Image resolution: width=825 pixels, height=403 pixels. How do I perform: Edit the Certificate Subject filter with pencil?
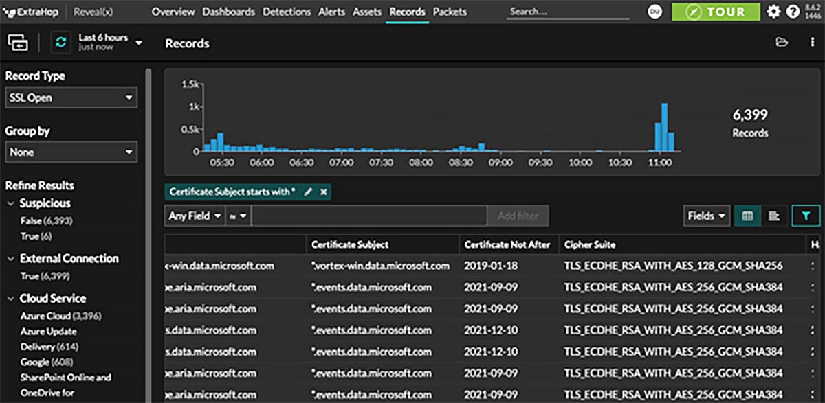tap(308, 192)
